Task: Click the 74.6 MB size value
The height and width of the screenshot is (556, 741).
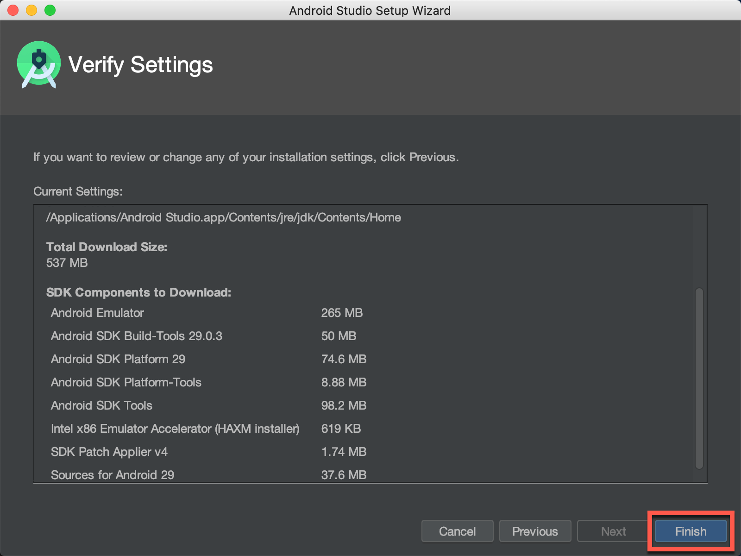Action: click(344, 359)
